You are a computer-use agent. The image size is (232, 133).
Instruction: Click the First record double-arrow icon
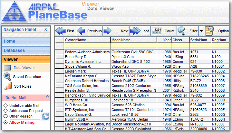[x=60, y=31]
